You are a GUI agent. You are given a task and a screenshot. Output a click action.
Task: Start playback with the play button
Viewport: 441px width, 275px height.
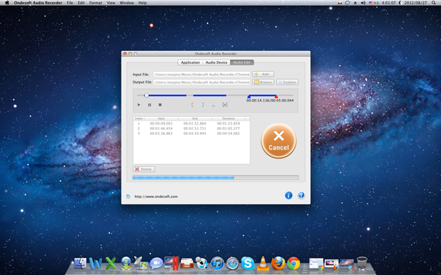pos(138,105)
